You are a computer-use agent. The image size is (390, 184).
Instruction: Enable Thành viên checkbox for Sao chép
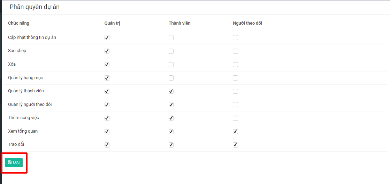point(171,51)
